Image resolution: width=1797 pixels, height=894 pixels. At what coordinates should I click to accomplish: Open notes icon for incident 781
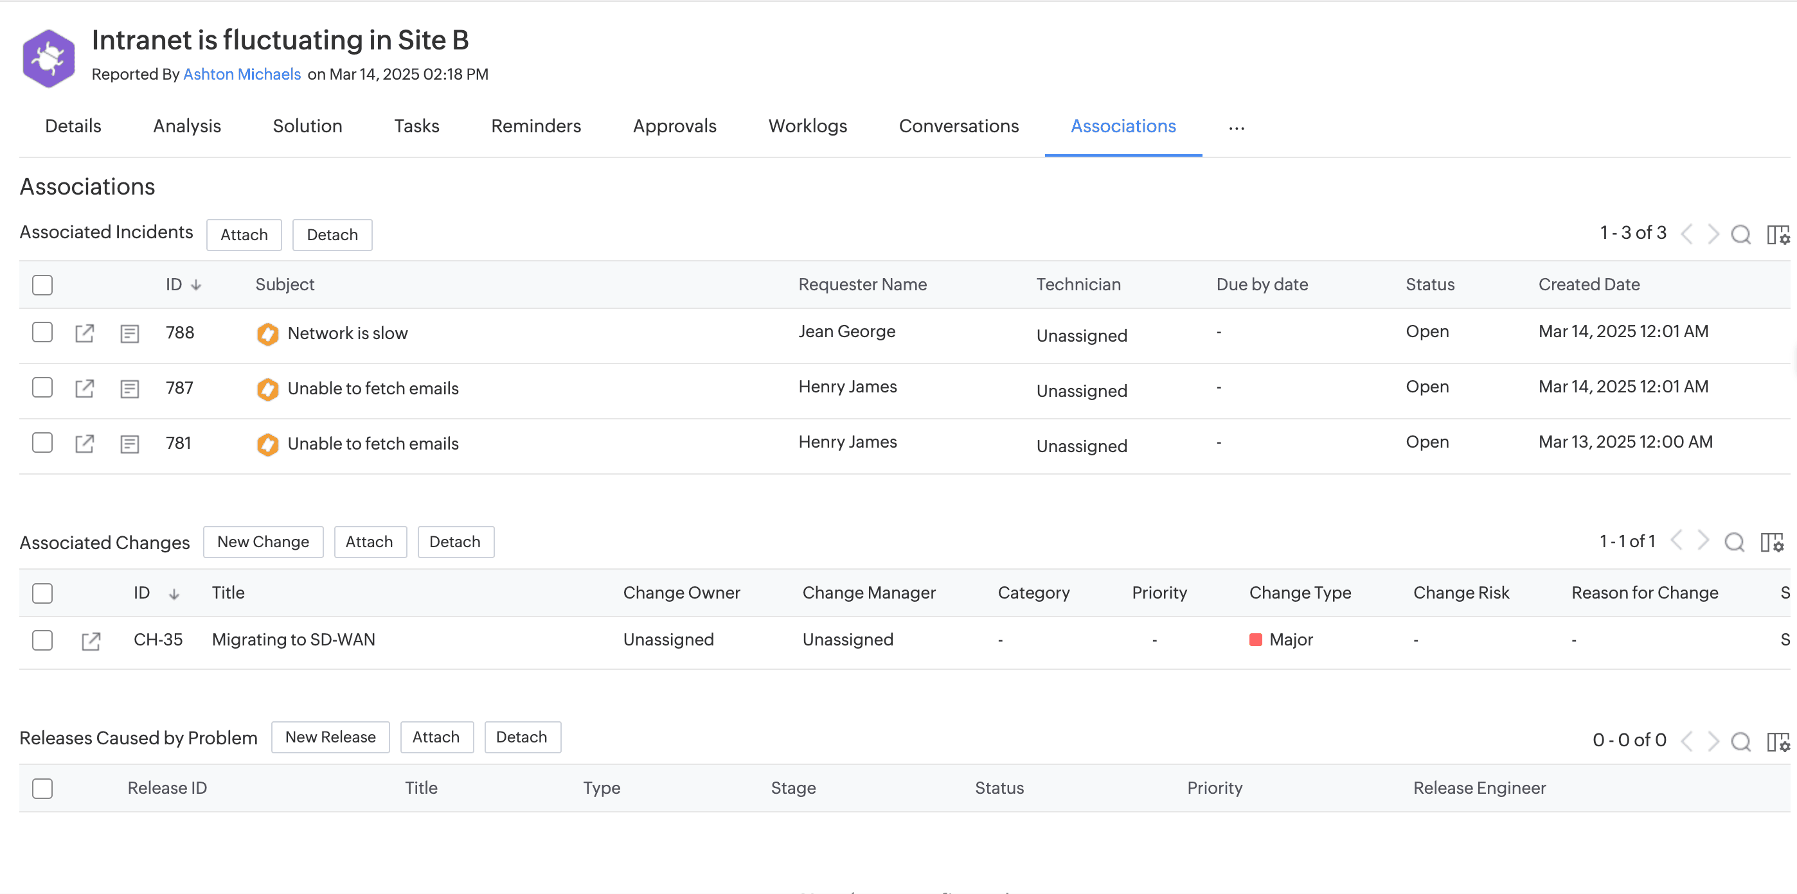coord(129,444)
